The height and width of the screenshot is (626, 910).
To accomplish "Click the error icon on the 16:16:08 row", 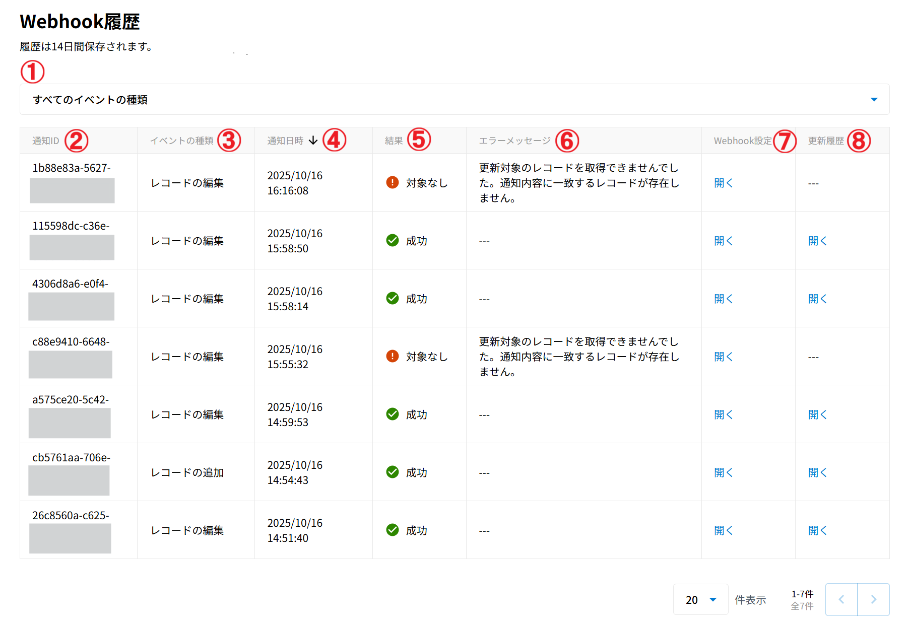I will [392, 182].
